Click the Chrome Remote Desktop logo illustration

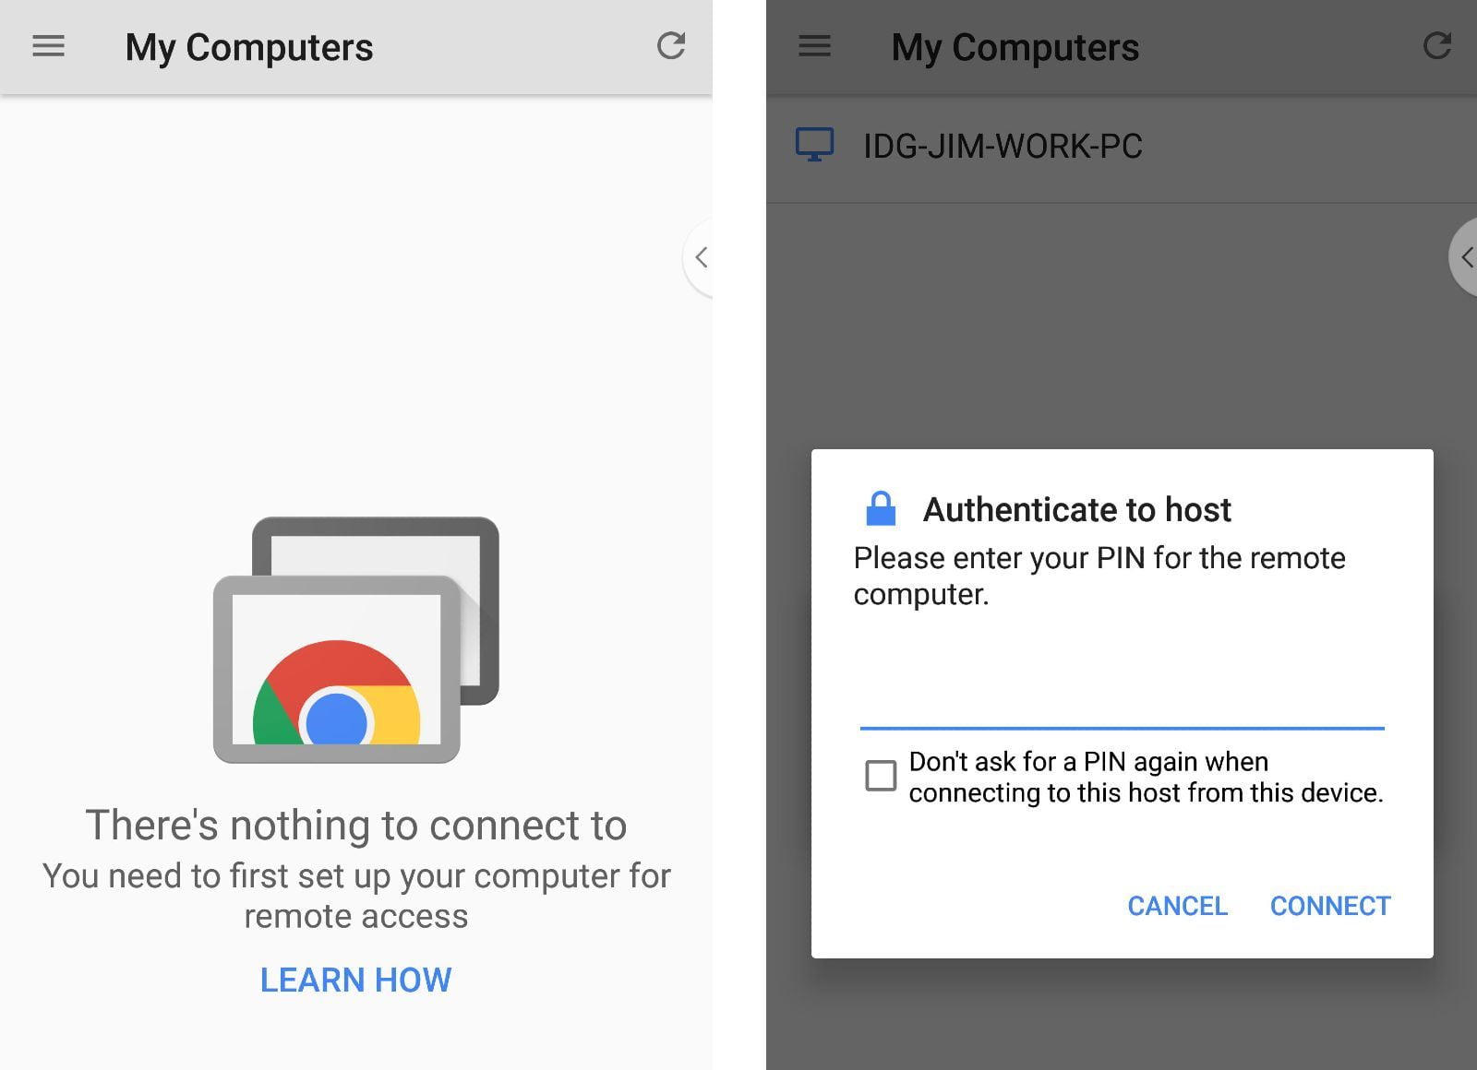(356, 640)
